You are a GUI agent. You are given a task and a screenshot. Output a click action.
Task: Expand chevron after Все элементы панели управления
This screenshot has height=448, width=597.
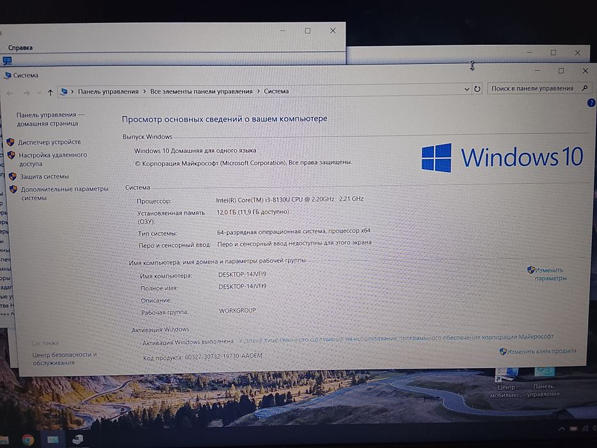[x=258, y=92]
